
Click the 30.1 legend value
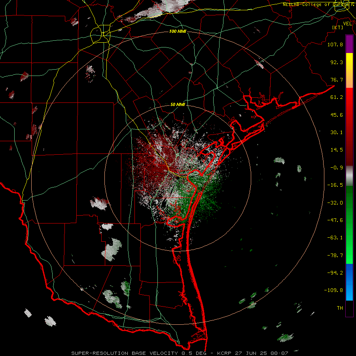337,133
